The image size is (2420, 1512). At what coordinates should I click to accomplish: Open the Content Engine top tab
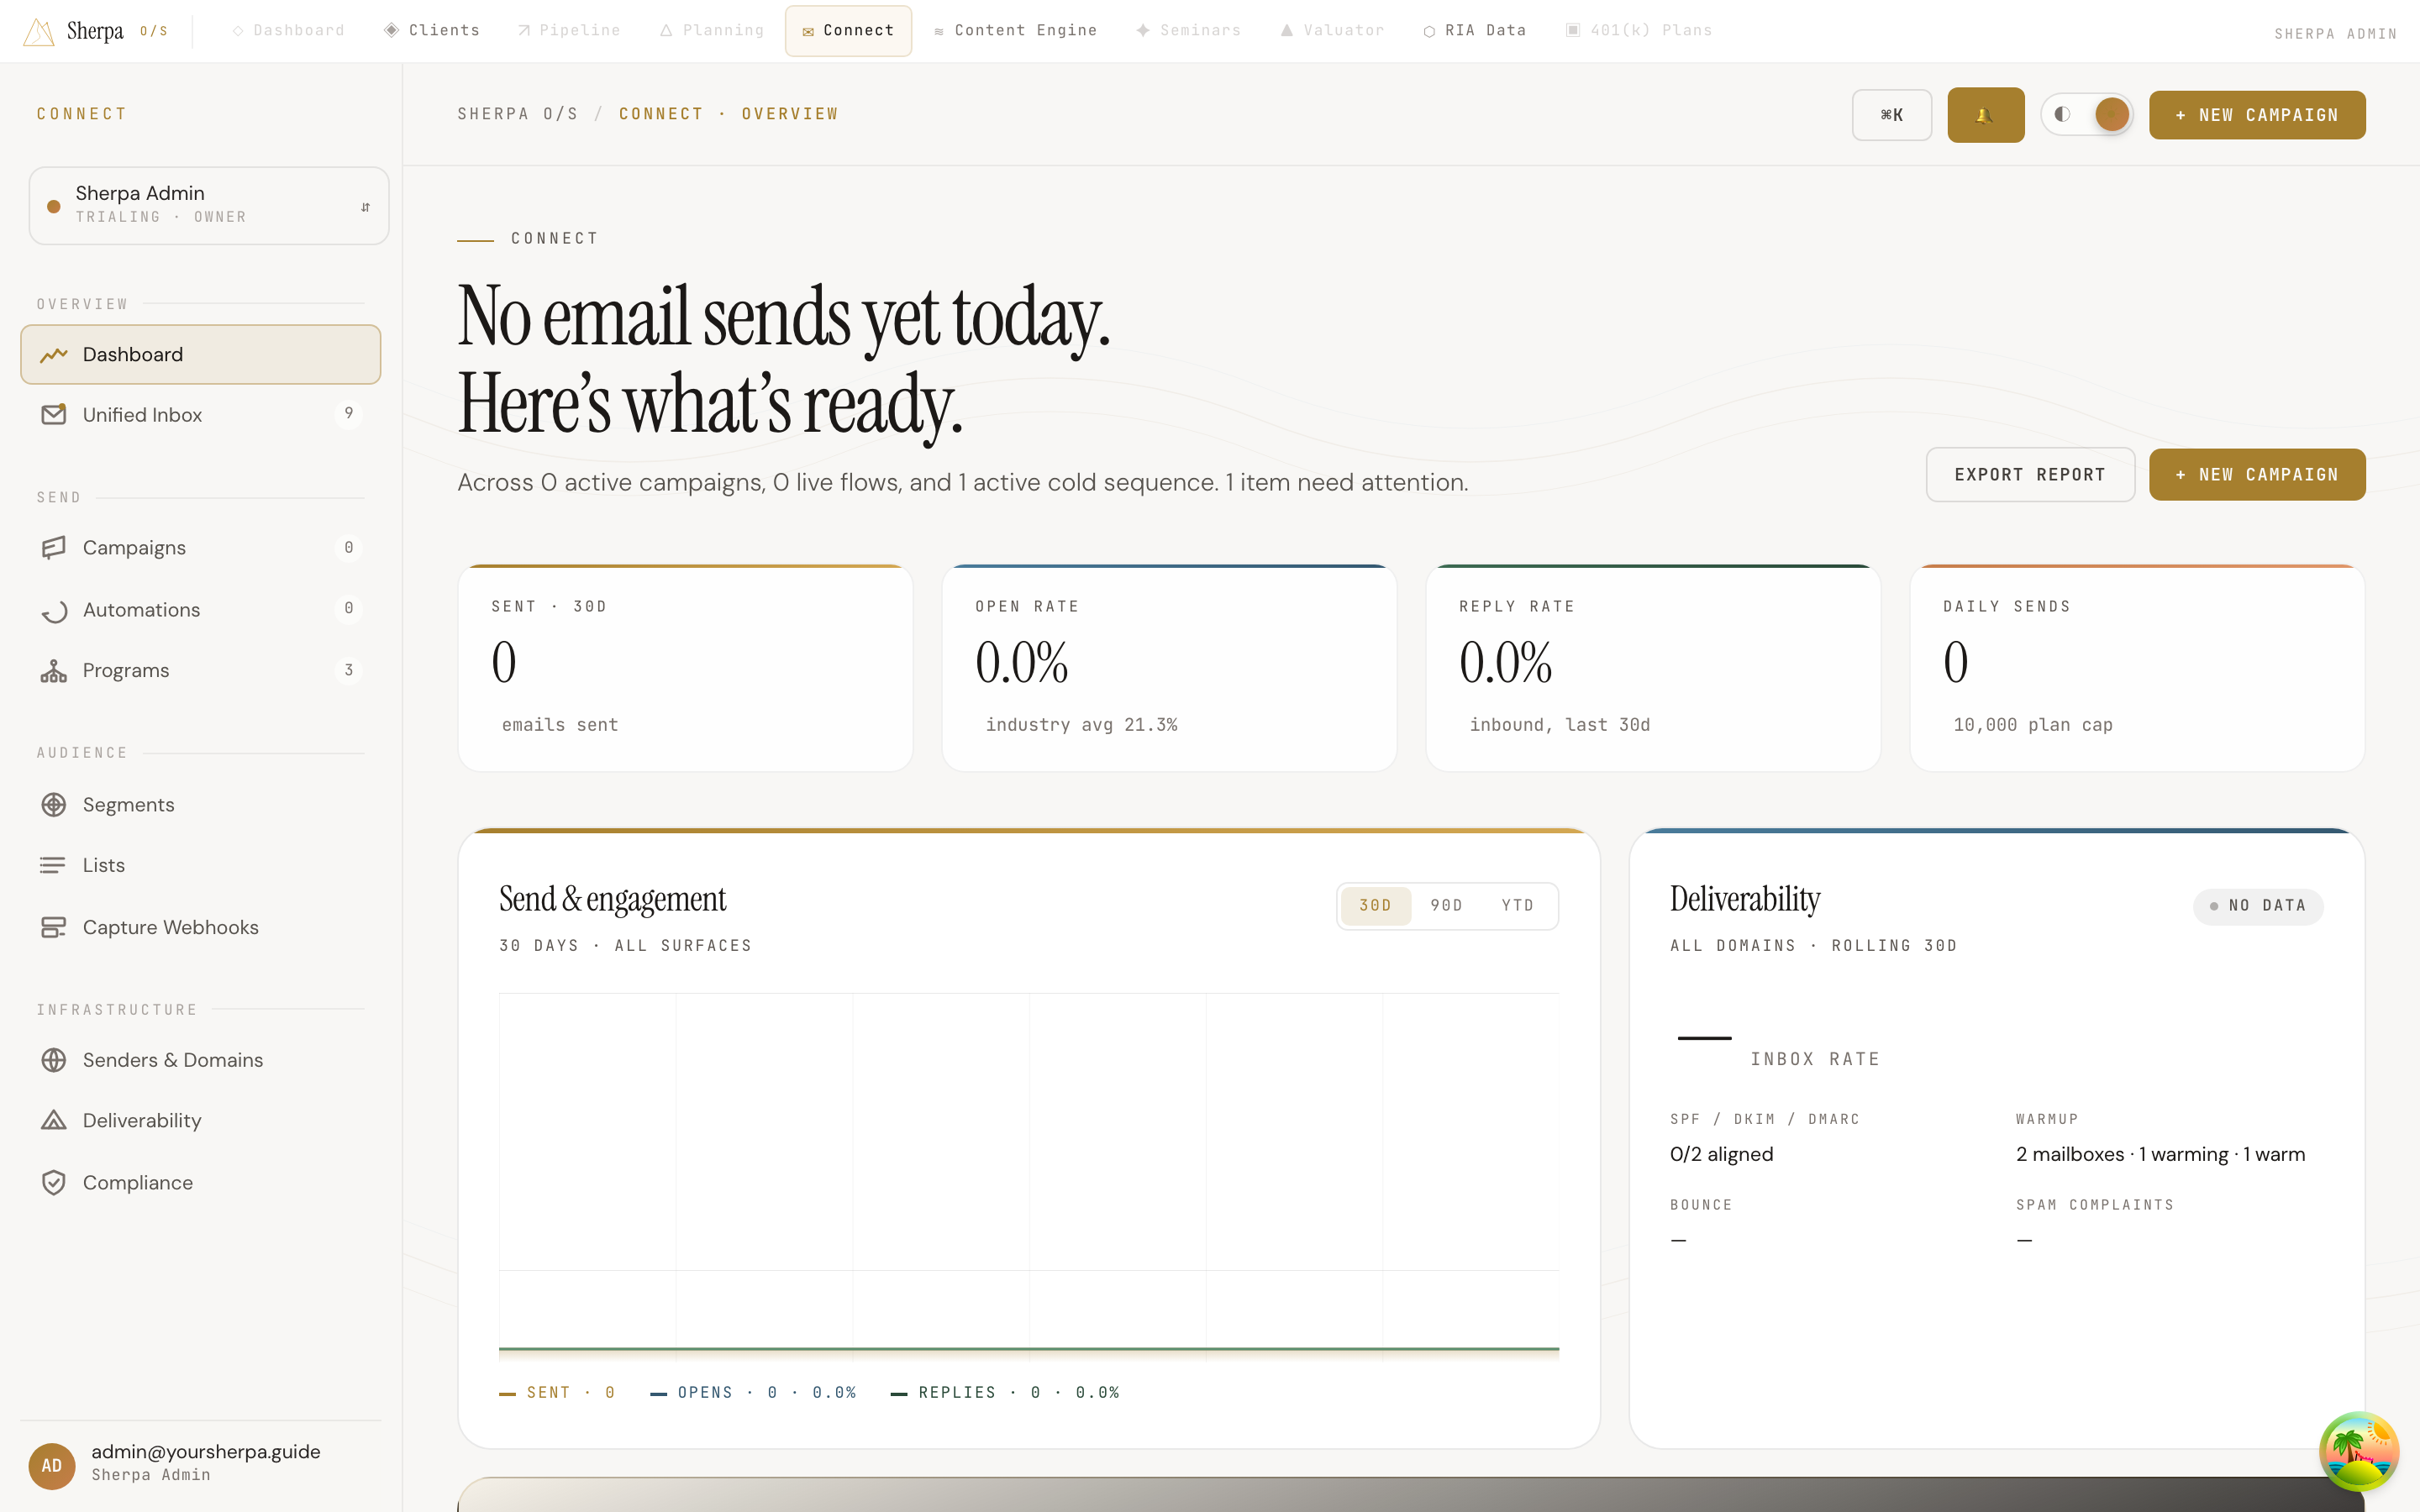point(1015,30)
